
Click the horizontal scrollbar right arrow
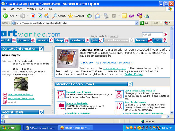click(168, 116)
